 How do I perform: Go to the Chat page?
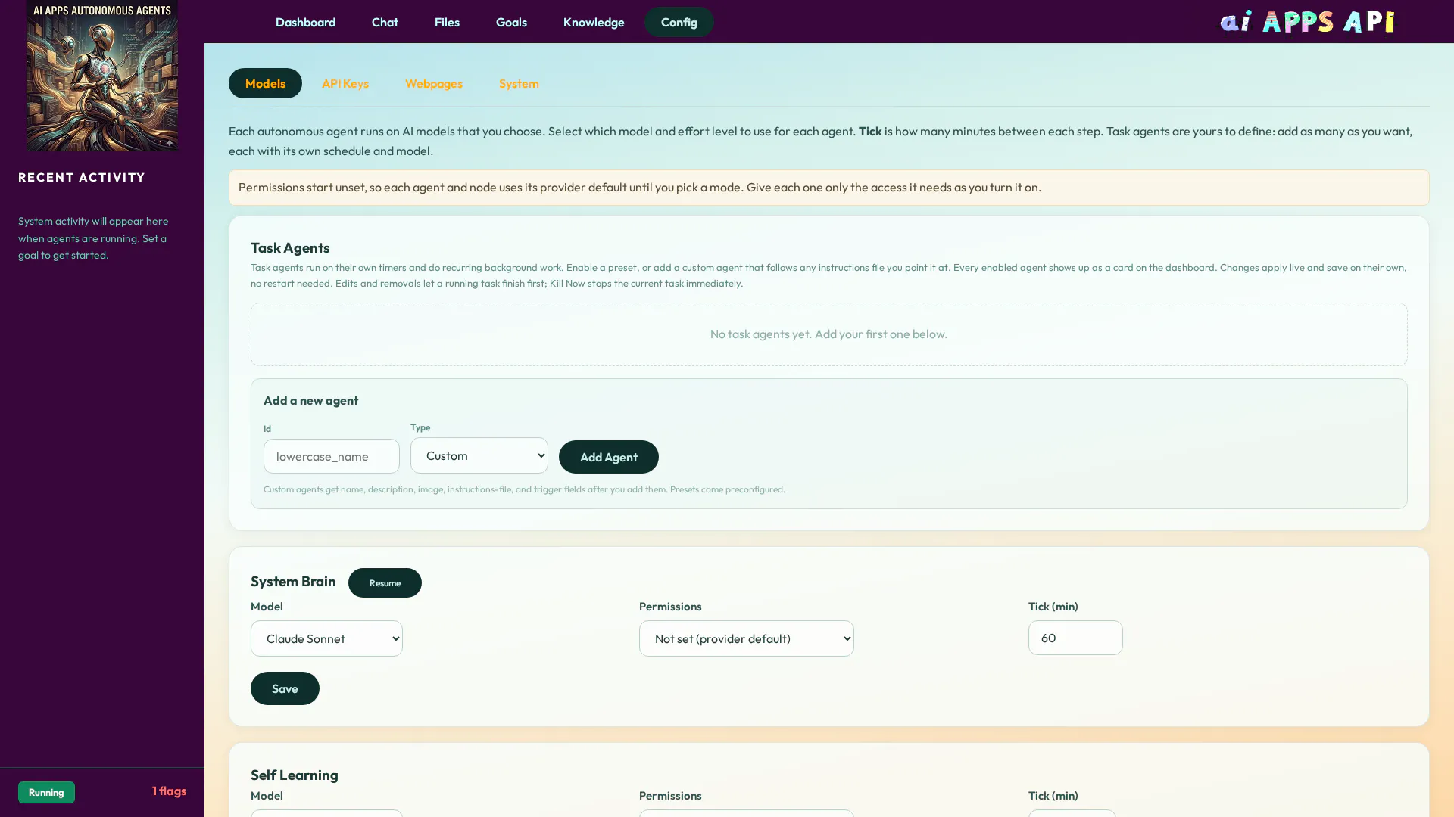point(385,22)
